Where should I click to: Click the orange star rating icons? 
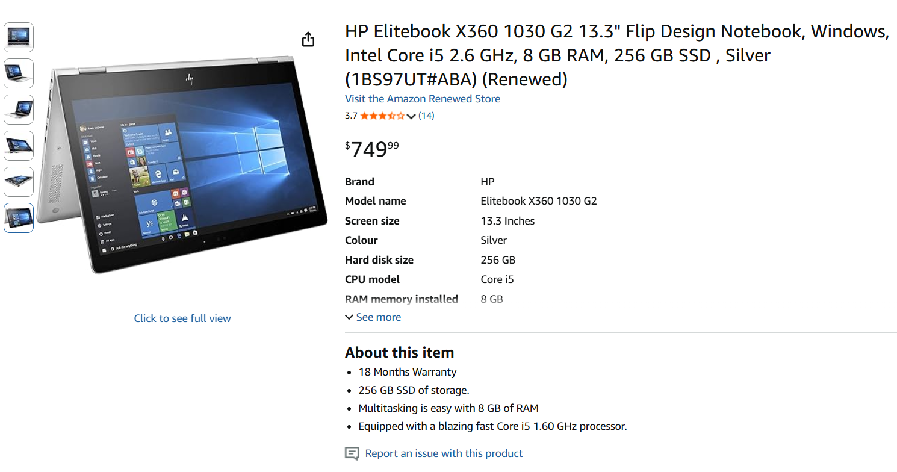381,116
